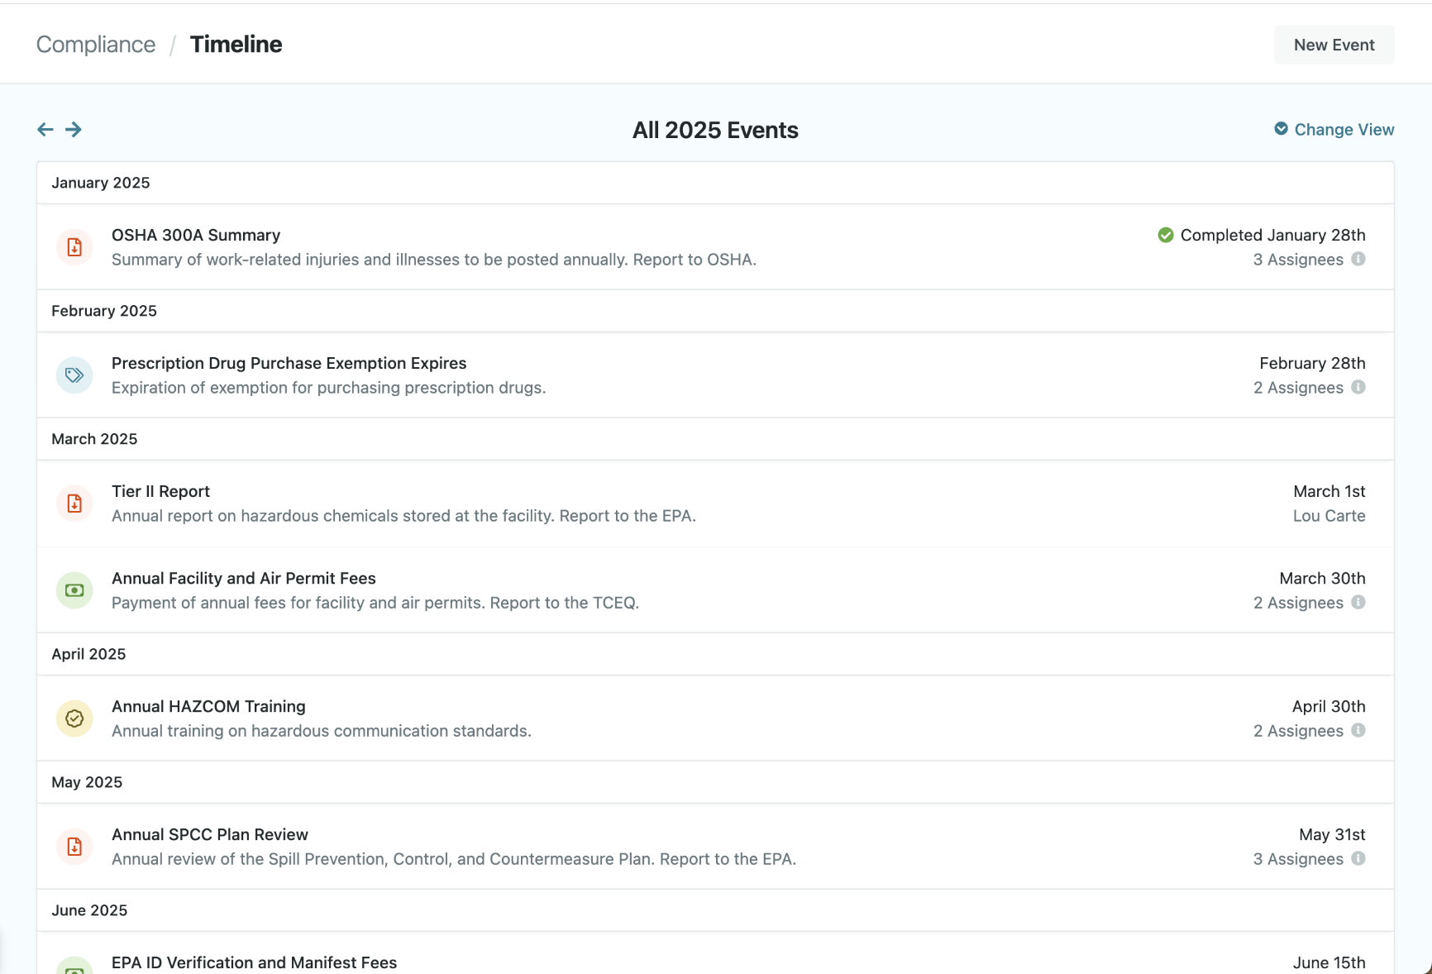Reveal assignees for Annual HAZCOM Training
The width and height of the screenshot is (1432, 974).
click(1358, 731)
